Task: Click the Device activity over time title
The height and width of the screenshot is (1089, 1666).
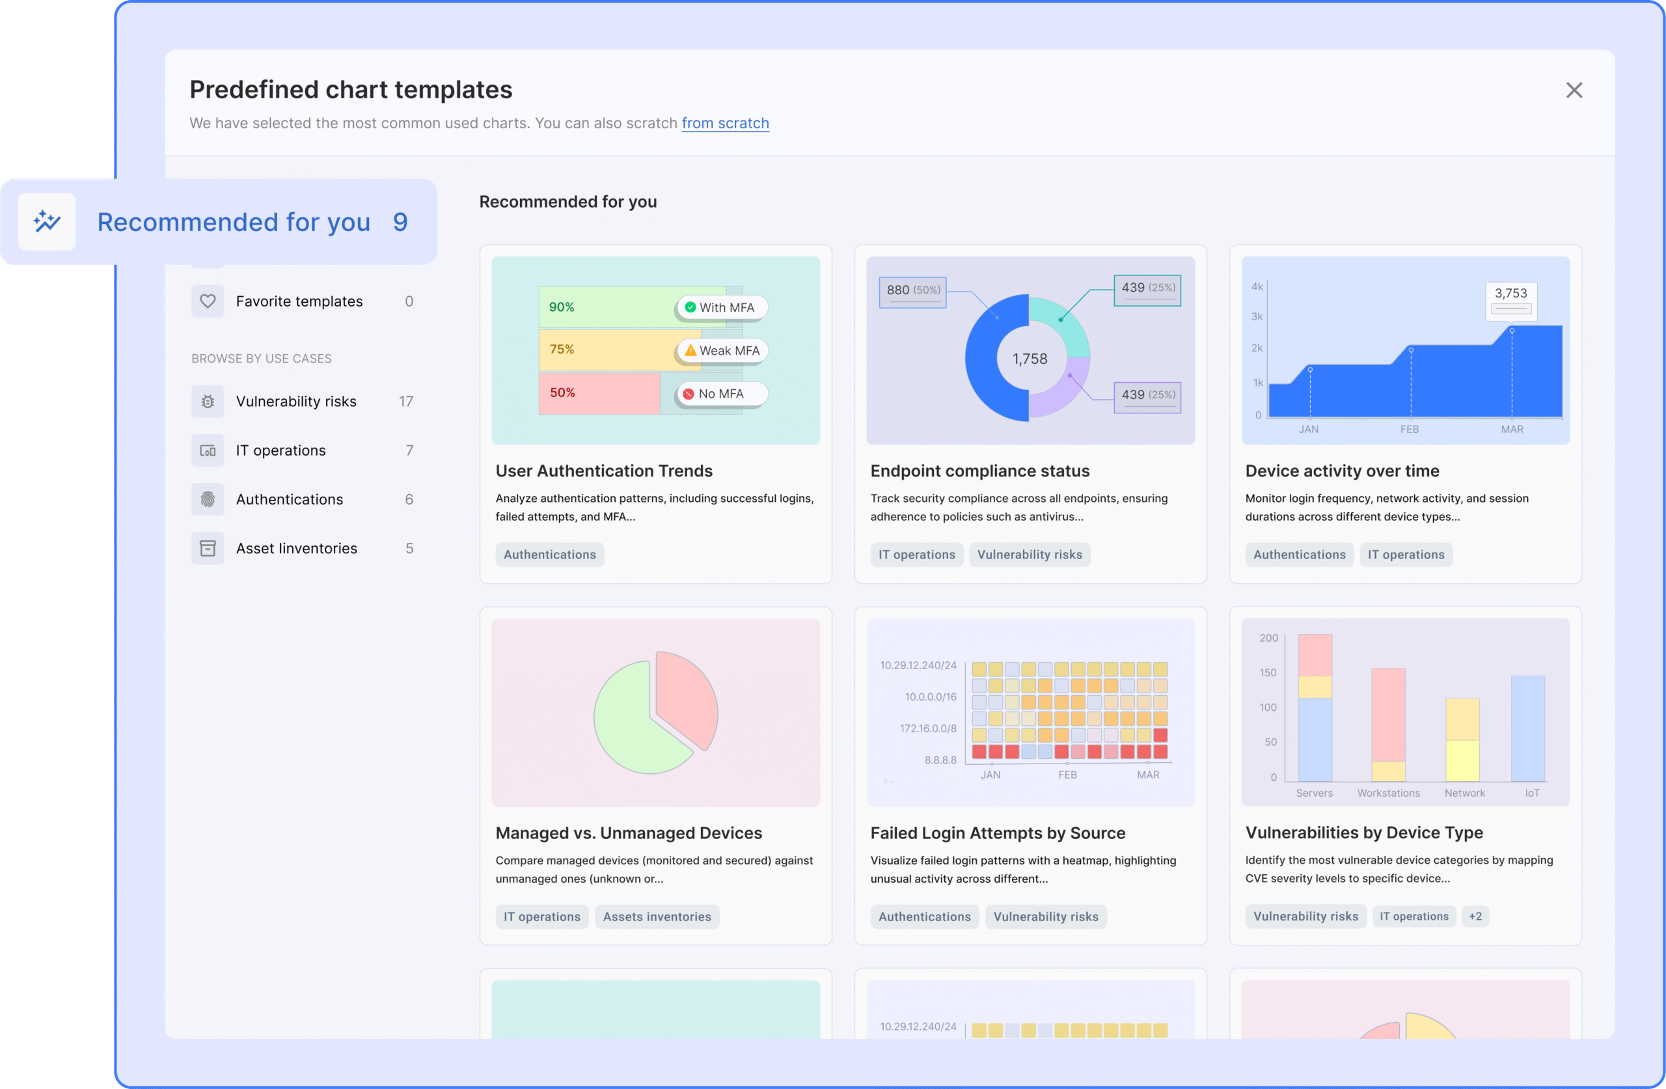Action: [1342, 471]
